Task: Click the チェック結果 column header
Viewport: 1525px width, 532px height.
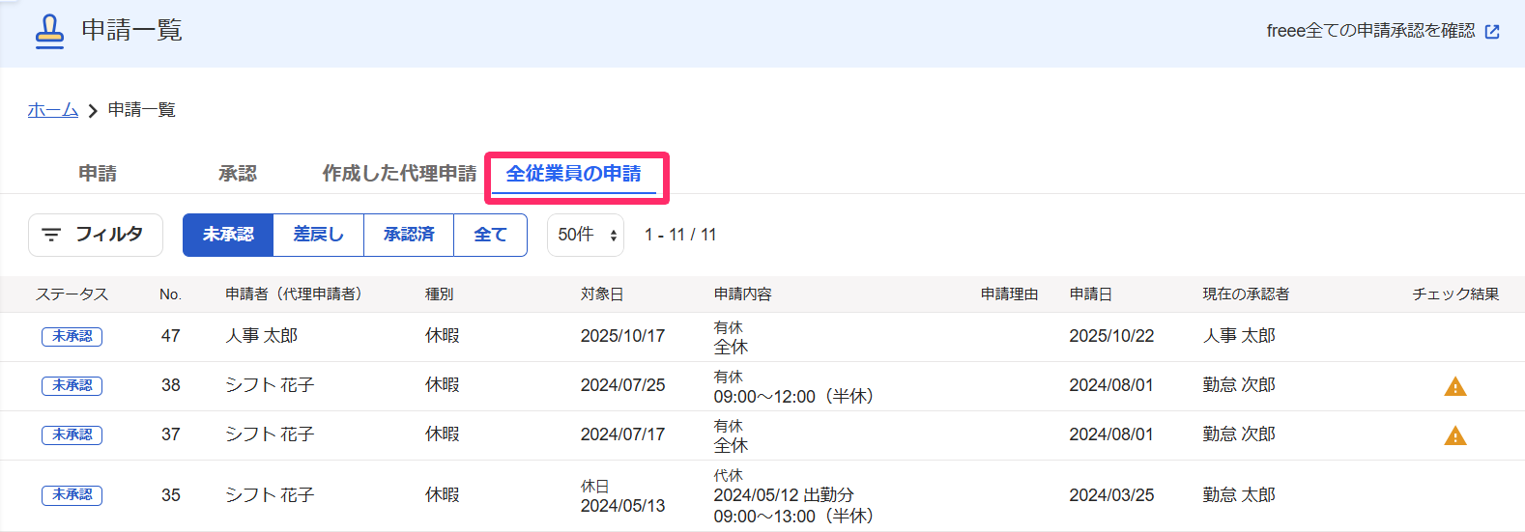Action: tap(1455, 294)
